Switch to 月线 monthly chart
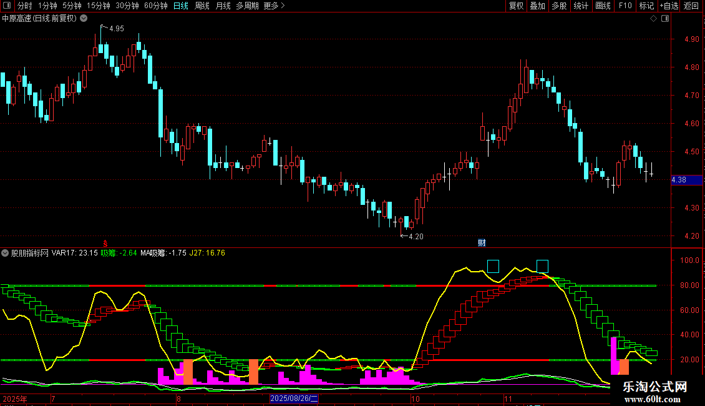This screenshot has height=406, width=705. point(223,6)
